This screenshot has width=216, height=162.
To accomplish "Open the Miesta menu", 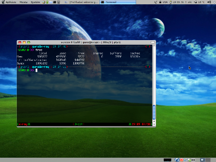I will (x=23, y=2).
